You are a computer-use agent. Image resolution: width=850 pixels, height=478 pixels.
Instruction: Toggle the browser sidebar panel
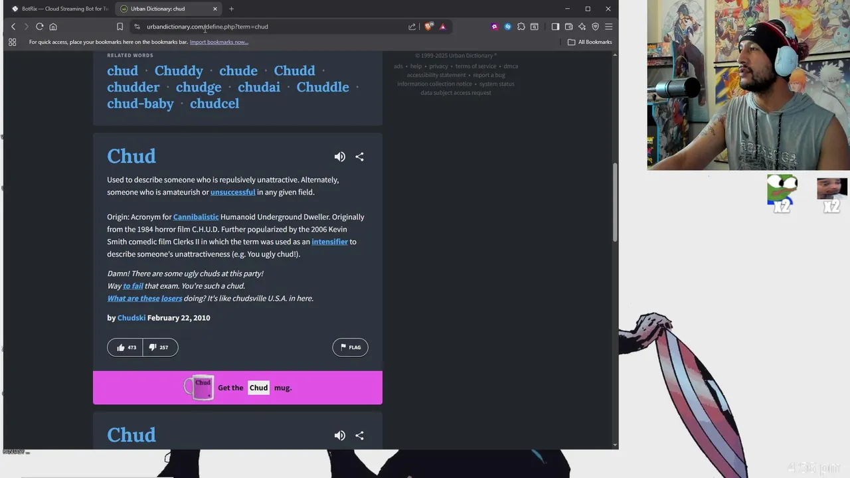(x=555, y=27)
